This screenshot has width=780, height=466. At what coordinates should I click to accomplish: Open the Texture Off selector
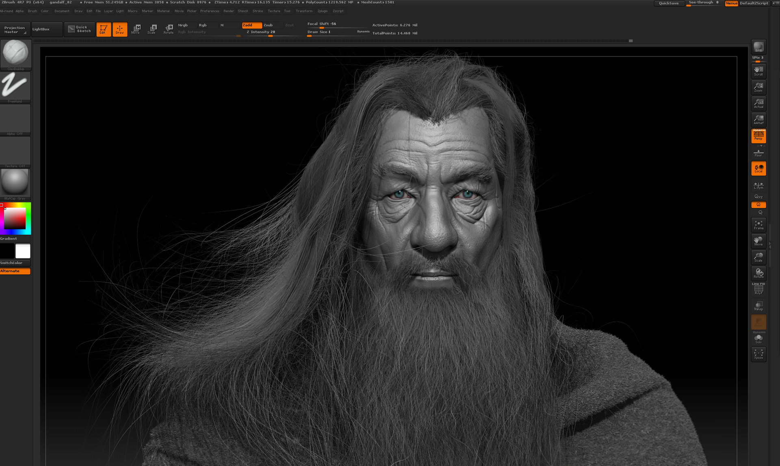pyautogui.click(x=15, y=152)
